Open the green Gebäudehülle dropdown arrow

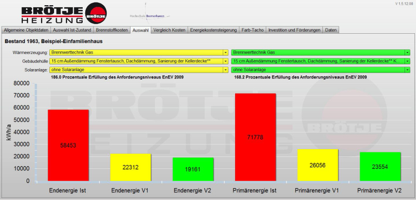pyautogui.click(x=407, y=61)
